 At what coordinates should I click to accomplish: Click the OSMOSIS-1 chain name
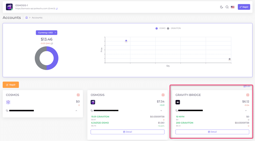click(x=21, y=5)
